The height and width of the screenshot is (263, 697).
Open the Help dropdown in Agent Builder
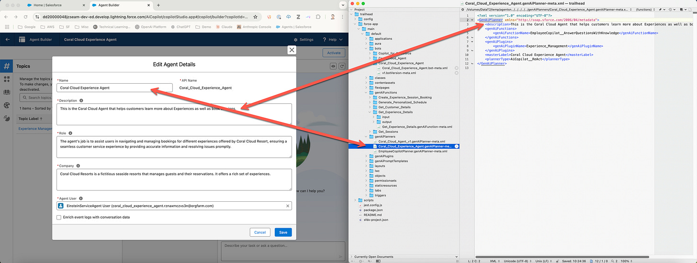coord(332,40)
